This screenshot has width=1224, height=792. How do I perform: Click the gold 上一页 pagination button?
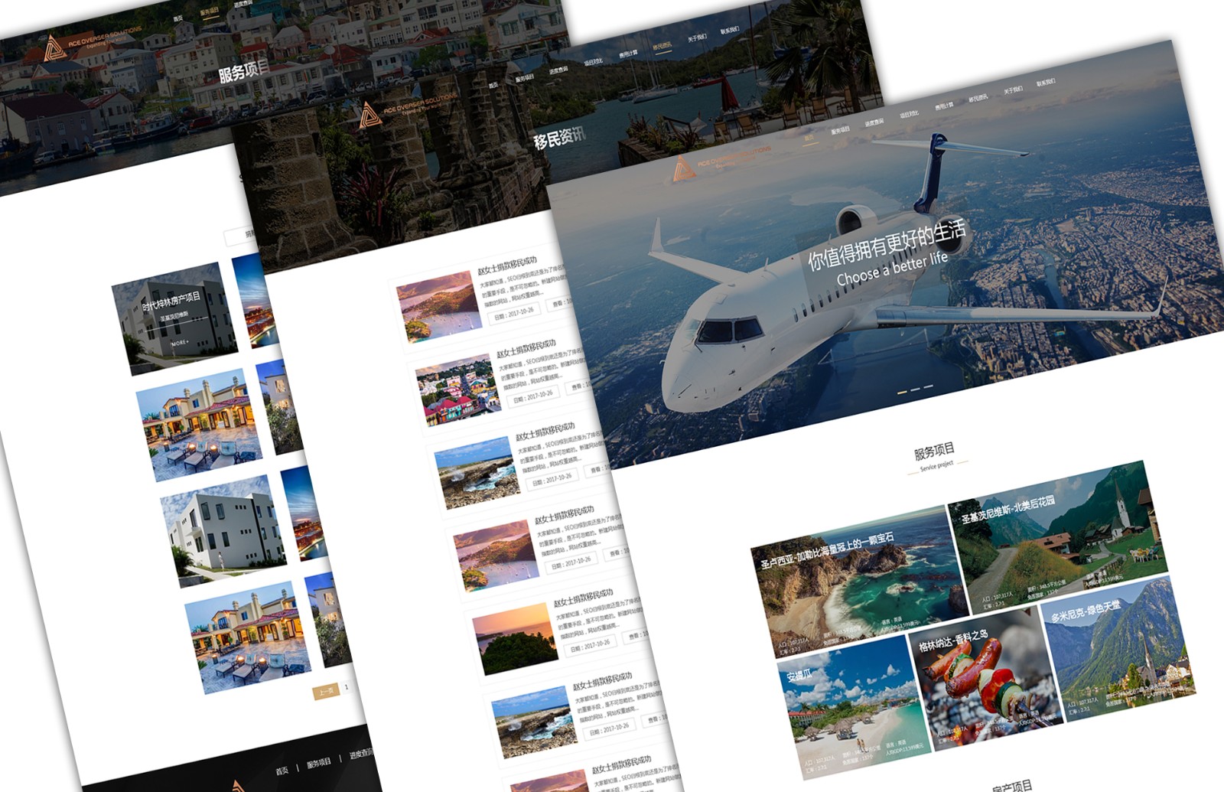(x=327, y=691)
